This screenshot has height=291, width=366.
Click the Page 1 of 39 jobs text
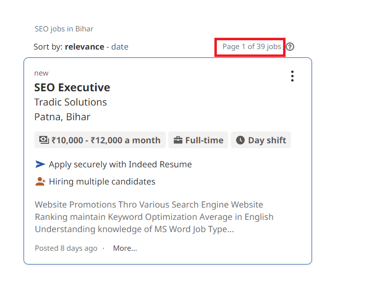(252, 47)
